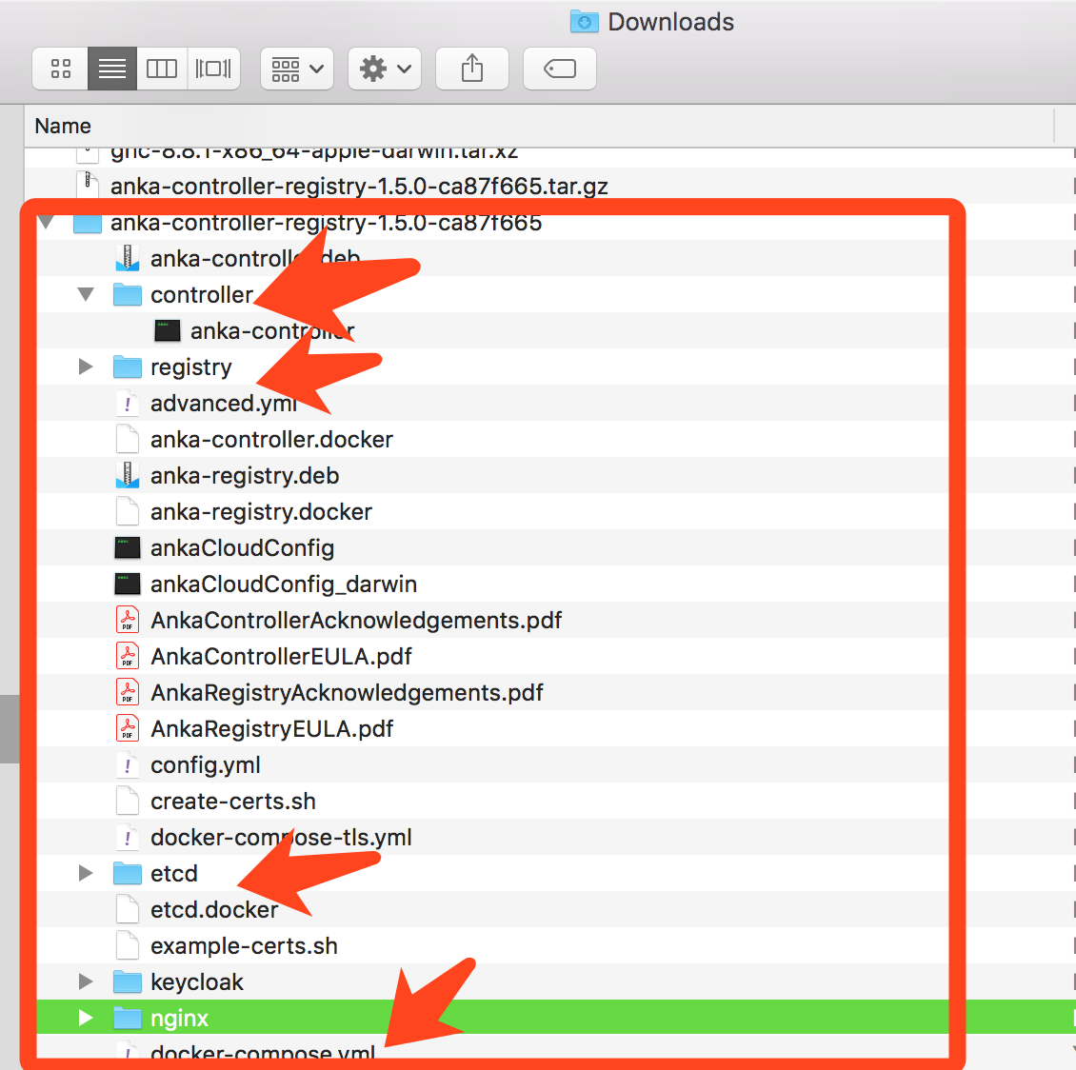The height and width of the screenshot is (1070, 1076).
Task: Click the config.yml file icon
Action: [x=128, y=764]
